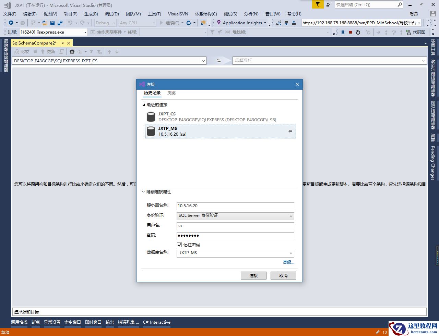Select the History tab in Connect dialog
The height and width of the screenshot is (336, 439).
152,93
